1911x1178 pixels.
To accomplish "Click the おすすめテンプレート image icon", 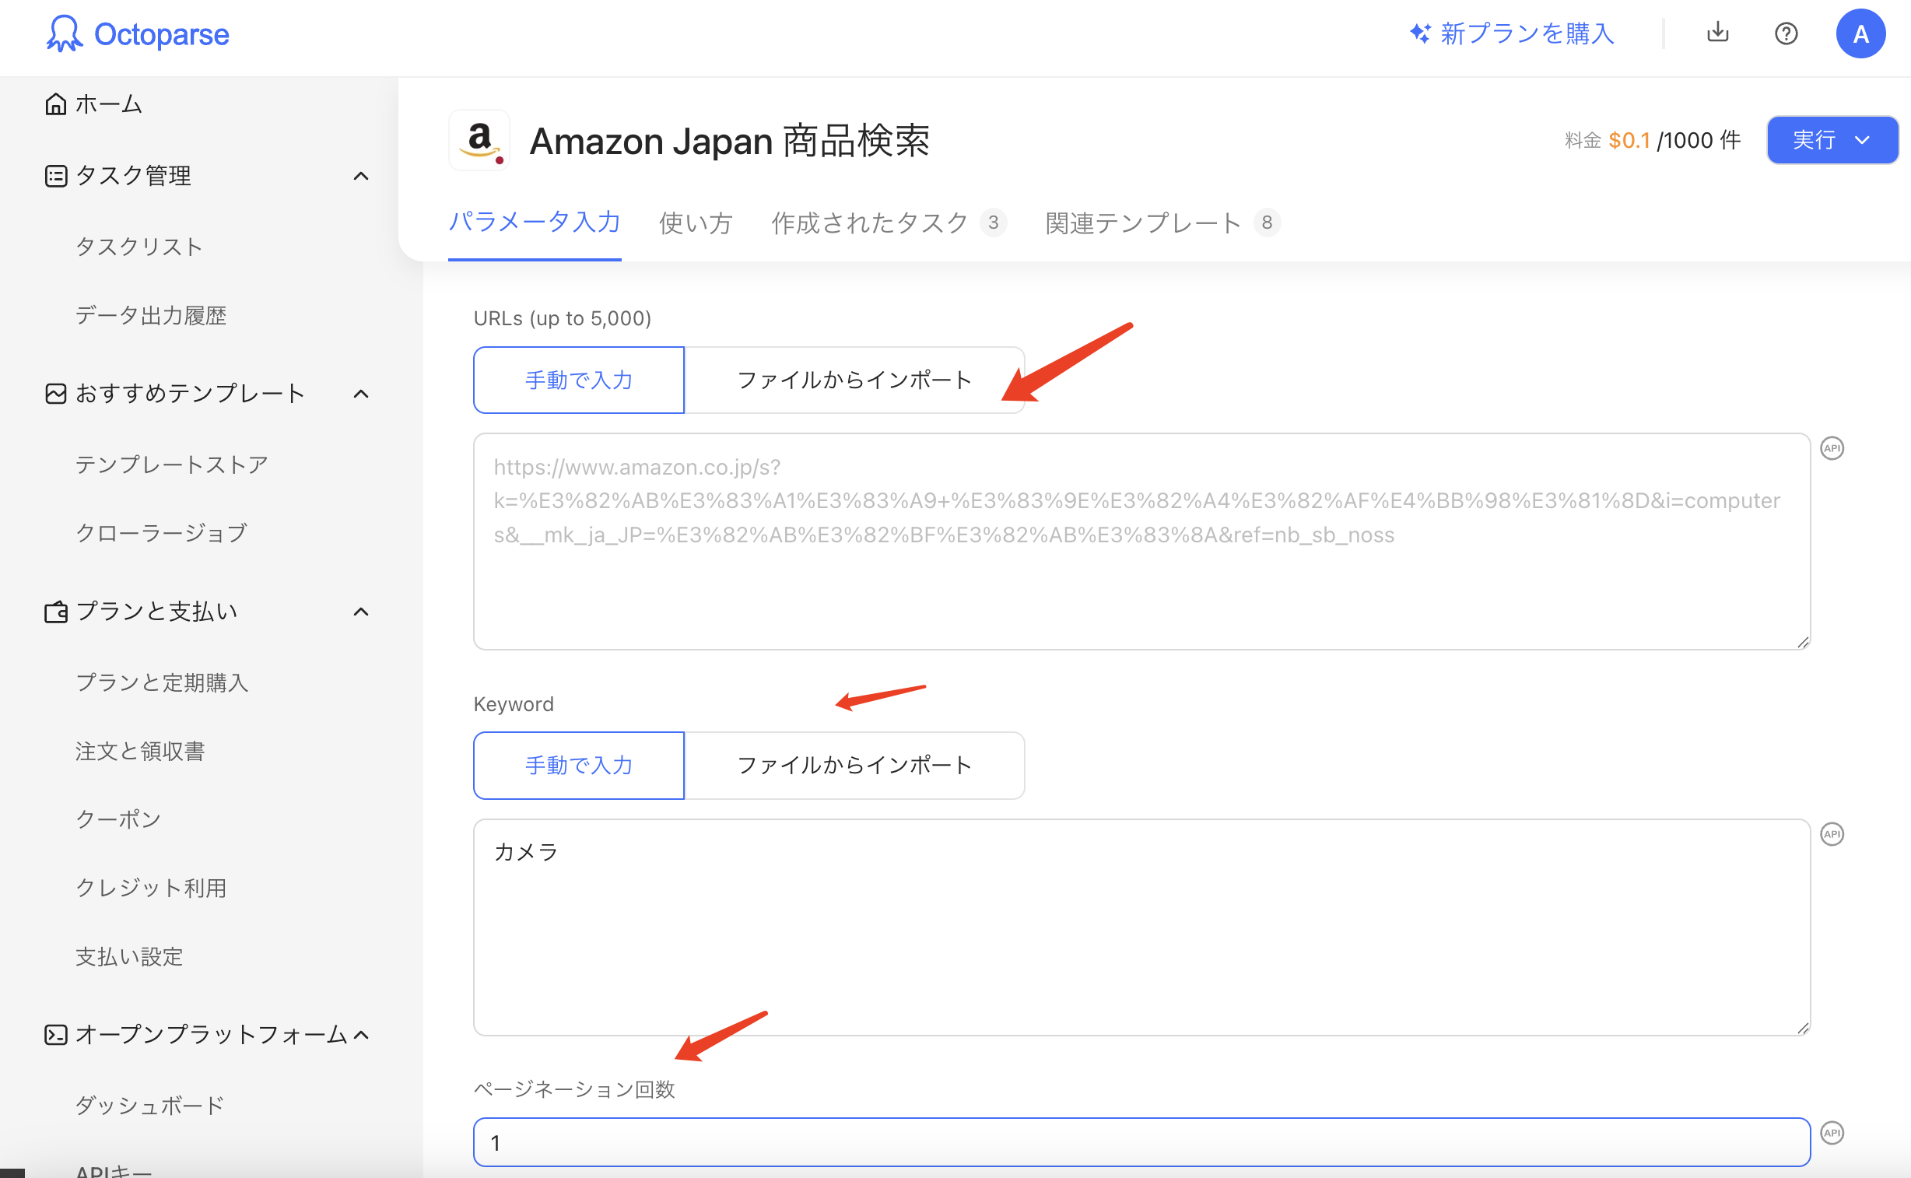I will [55, 394].
